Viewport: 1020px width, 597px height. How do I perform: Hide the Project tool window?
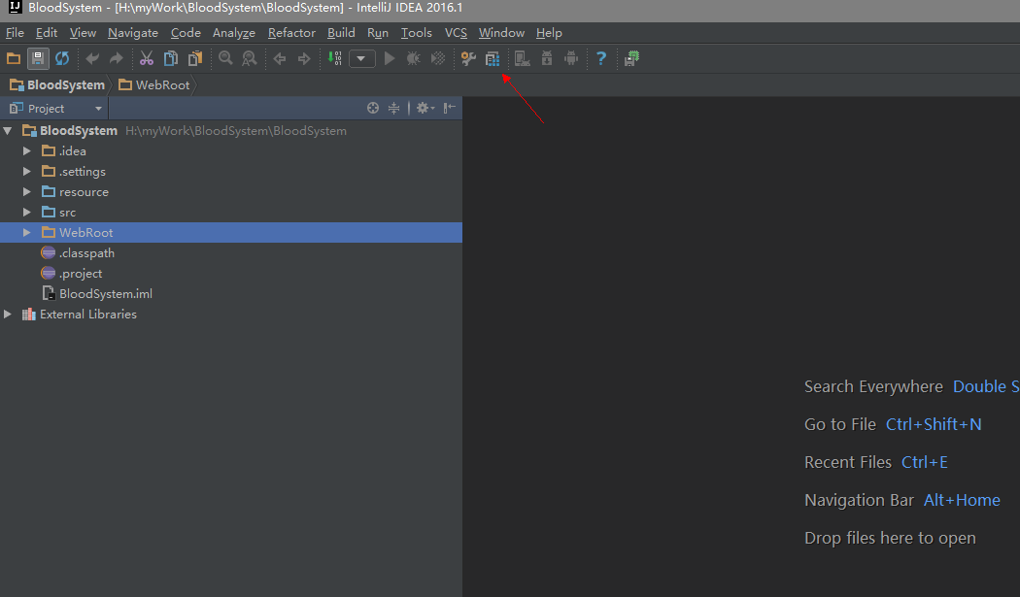click(x=450, y=108)
